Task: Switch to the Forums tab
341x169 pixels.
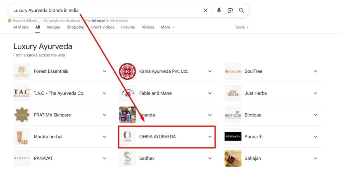Action: click(x=128, y=27)
